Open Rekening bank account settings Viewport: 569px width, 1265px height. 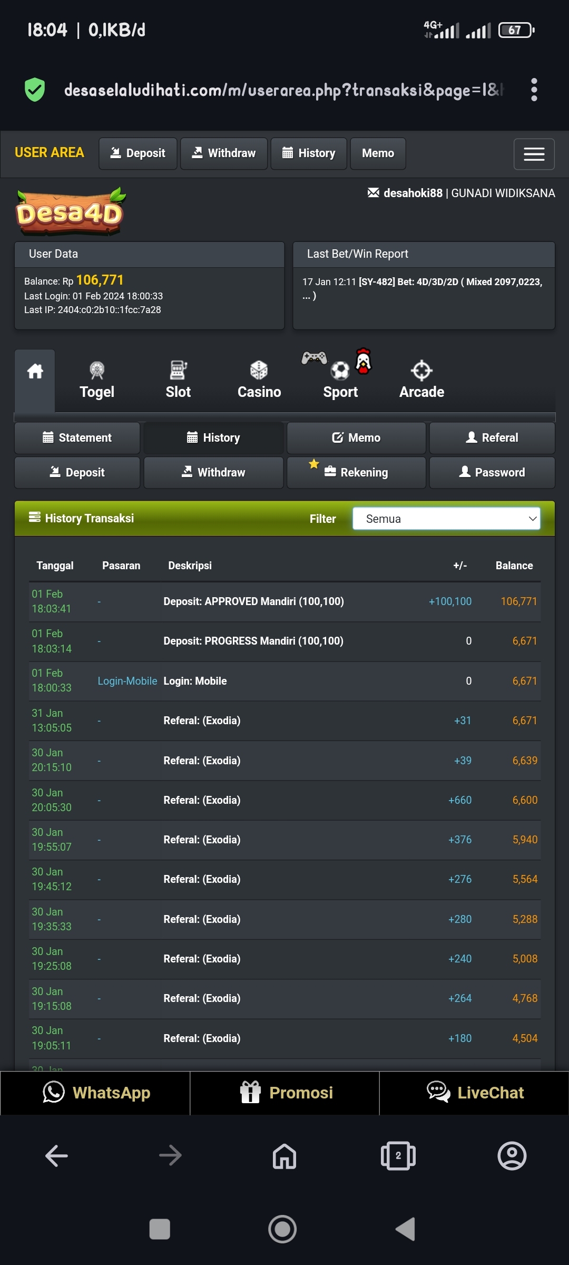click(x=357, y=472)
